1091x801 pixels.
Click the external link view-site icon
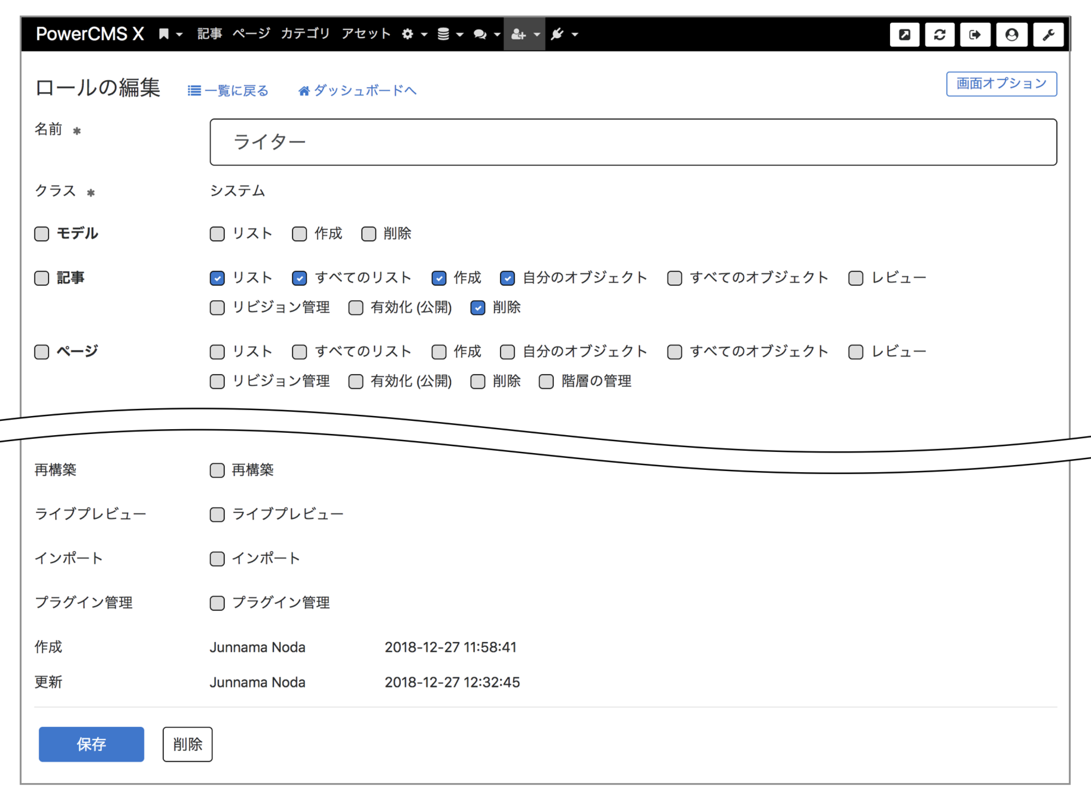(904, 34)
